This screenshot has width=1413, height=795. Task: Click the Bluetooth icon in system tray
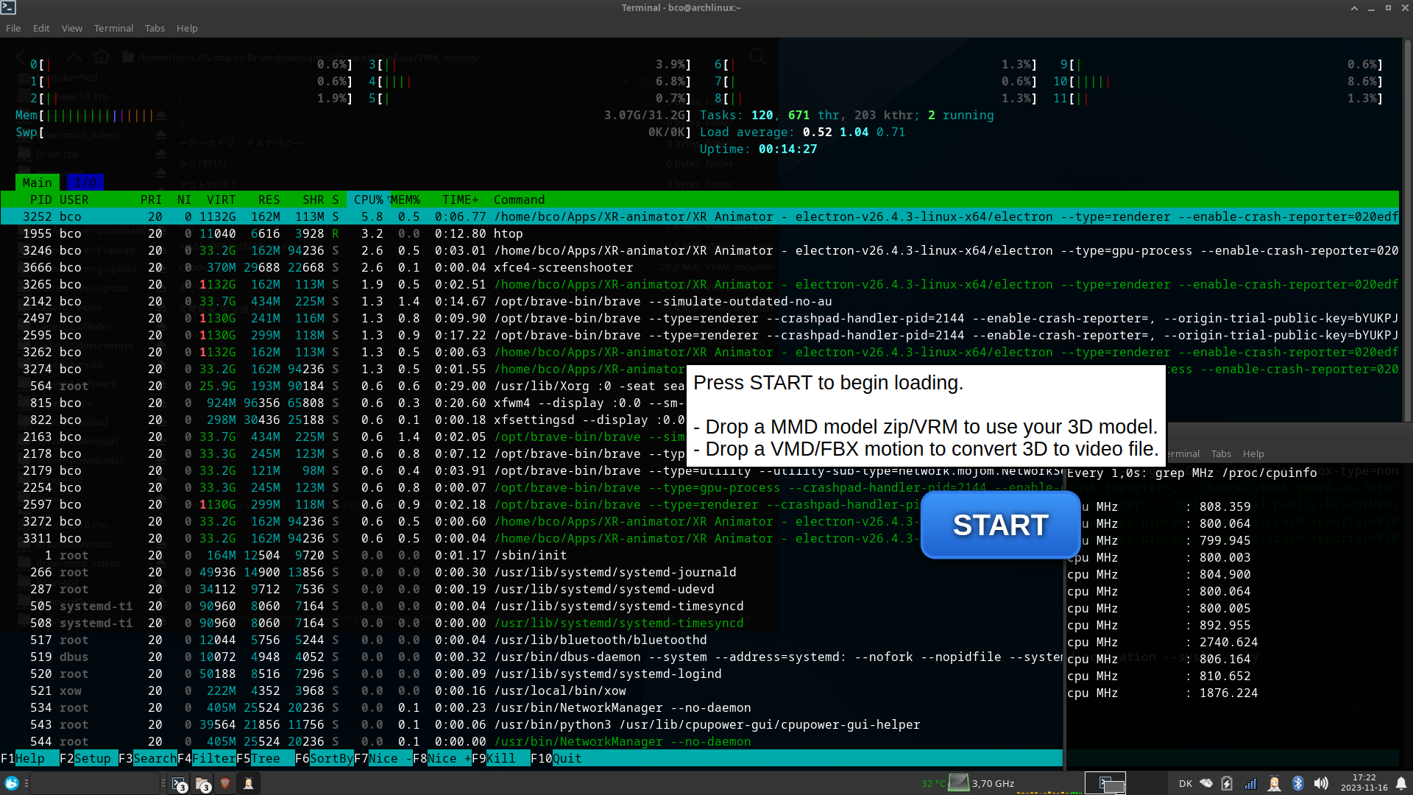[x=1297, y=783]
